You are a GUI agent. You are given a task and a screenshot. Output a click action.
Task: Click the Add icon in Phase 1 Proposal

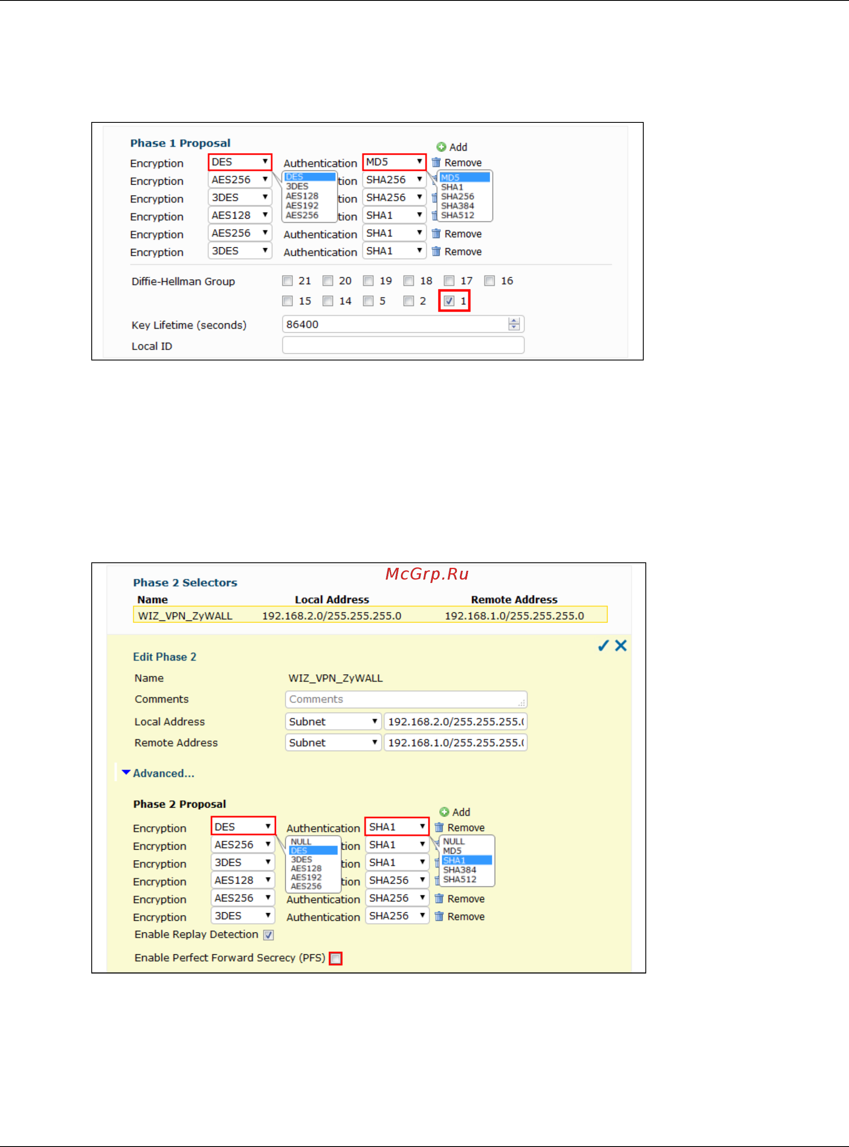441,147
